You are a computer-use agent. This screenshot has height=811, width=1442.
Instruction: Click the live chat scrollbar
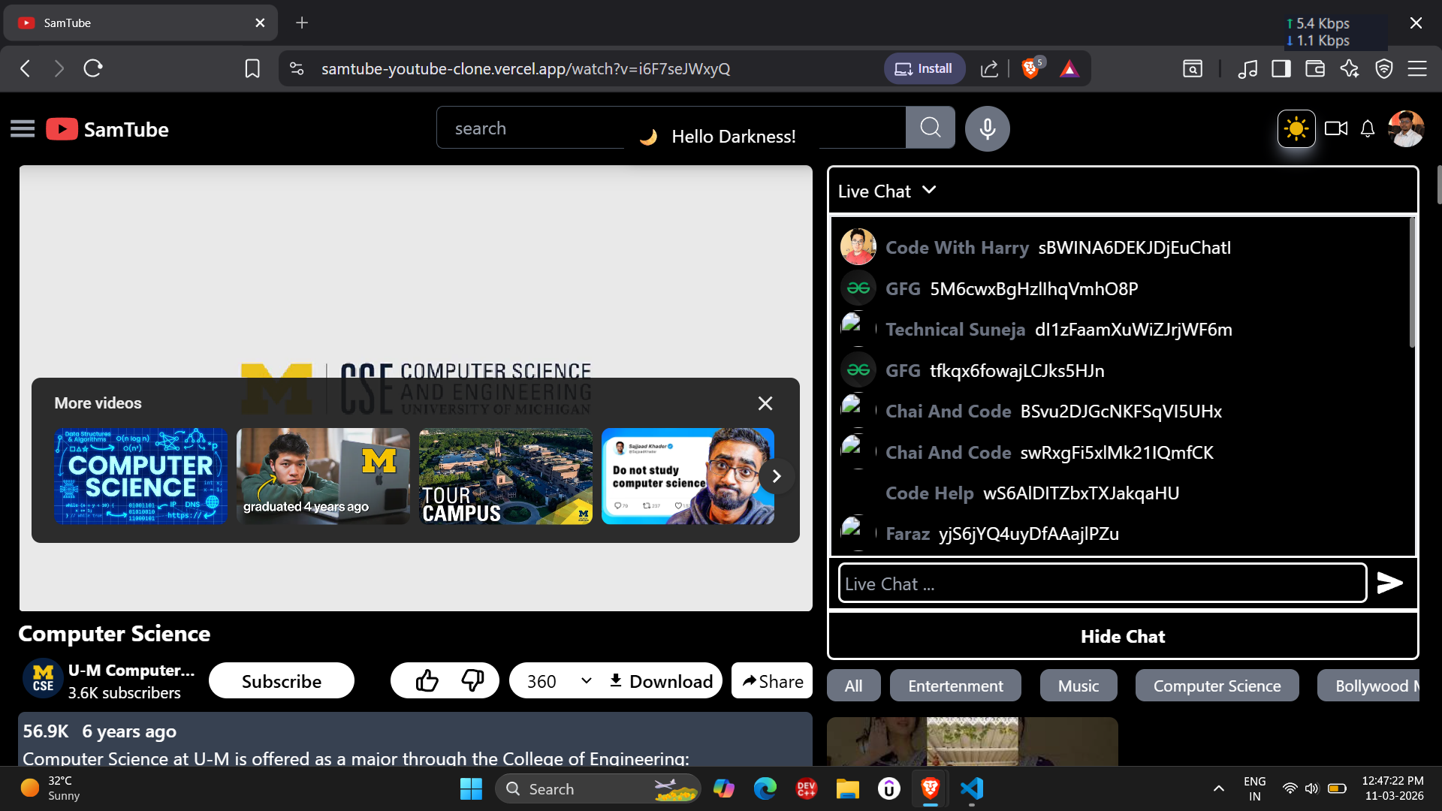pos(1412,282)
